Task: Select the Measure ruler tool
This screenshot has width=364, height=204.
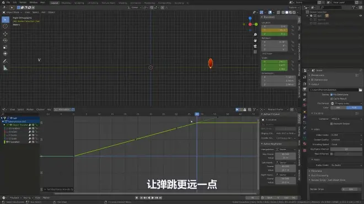Action: coord(6,68)
